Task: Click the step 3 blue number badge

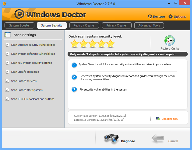Action: pyautogui.click(x=74, y=89)
